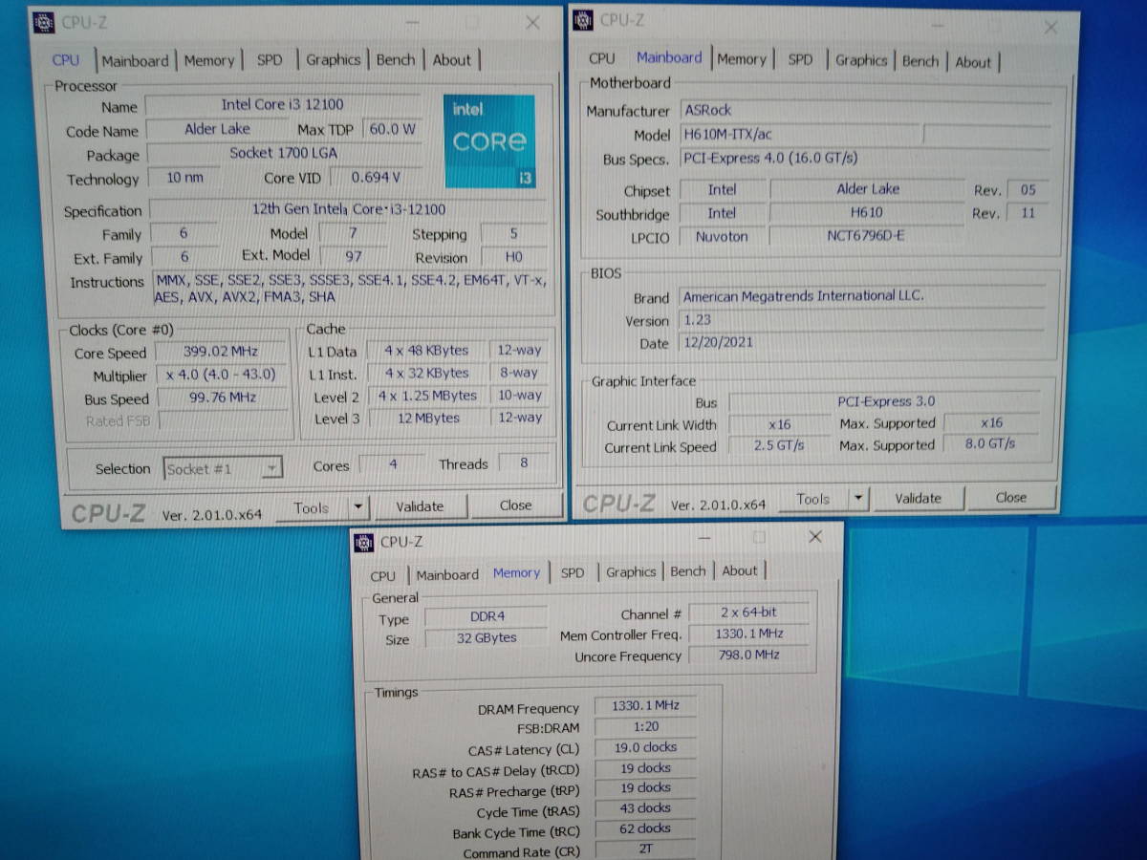1147x860 pixels.
Task: Click Core VID value '0.694 V'
Action: pos(376,177)
